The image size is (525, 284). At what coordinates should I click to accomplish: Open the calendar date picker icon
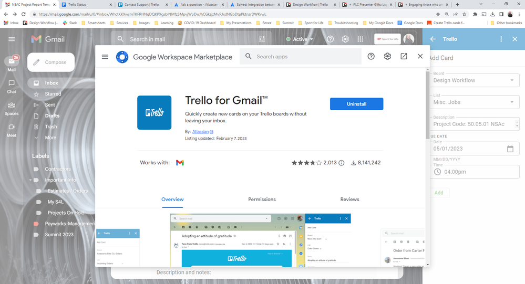[x=510, y=149]
